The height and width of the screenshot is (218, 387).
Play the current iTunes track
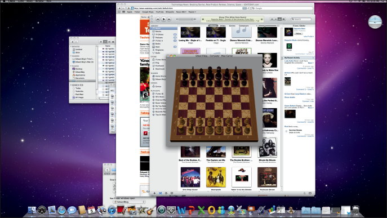click(x=163, y=19)
